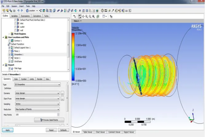
Task: Open the Session menu
Action: tap(14, 6)
